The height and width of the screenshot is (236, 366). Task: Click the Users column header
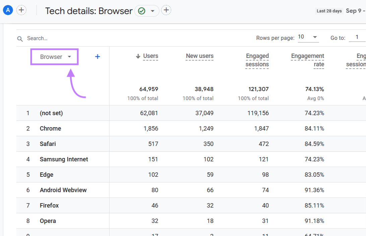(150, 56)
